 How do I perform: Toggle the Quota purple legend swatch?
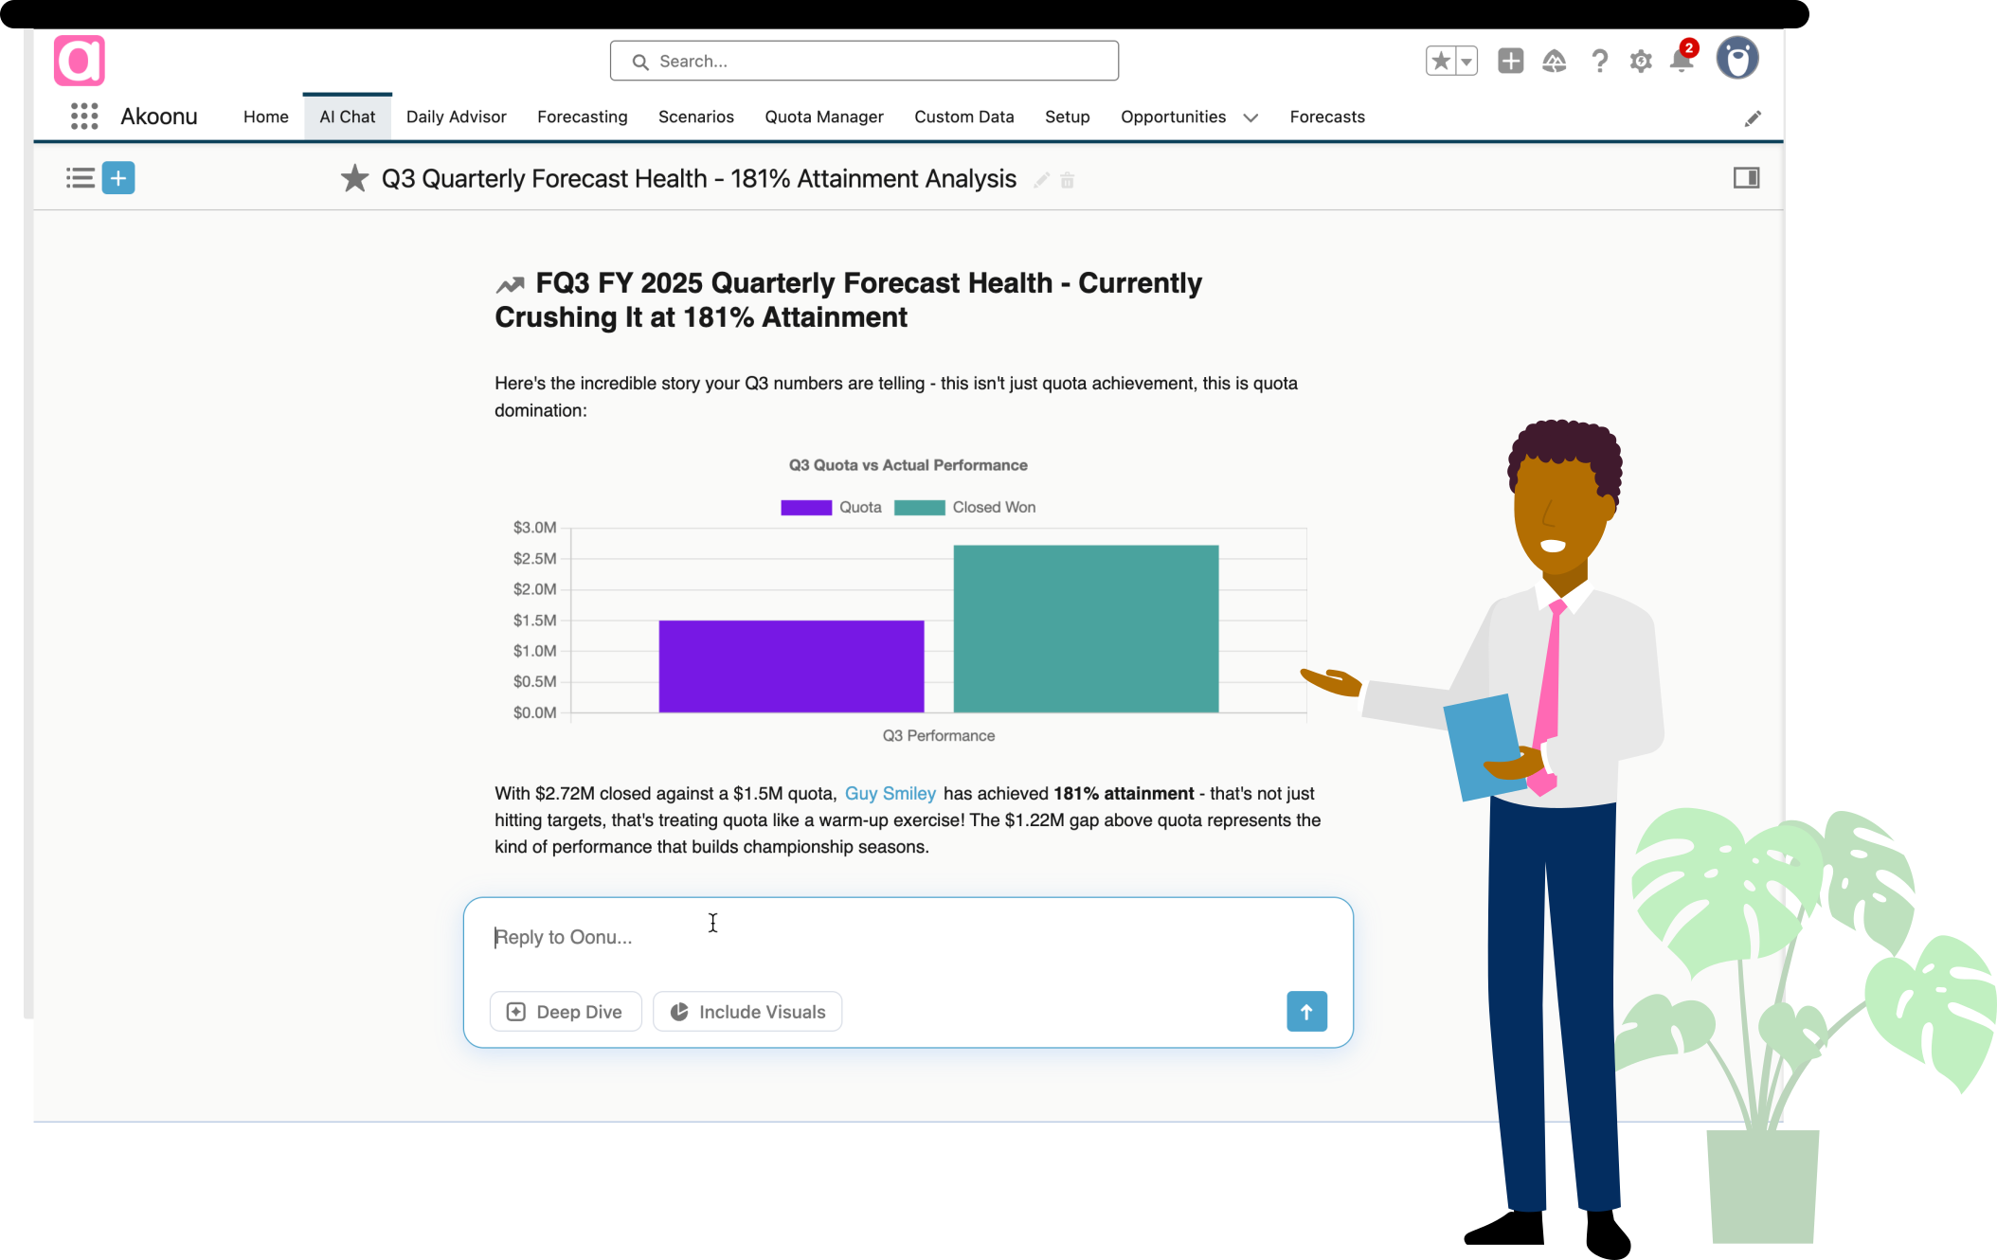pos(805,508)
